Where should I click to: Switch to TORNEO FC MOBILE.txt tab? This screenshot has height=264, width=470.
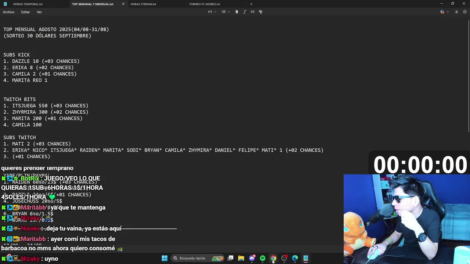[x=205, y=4]
